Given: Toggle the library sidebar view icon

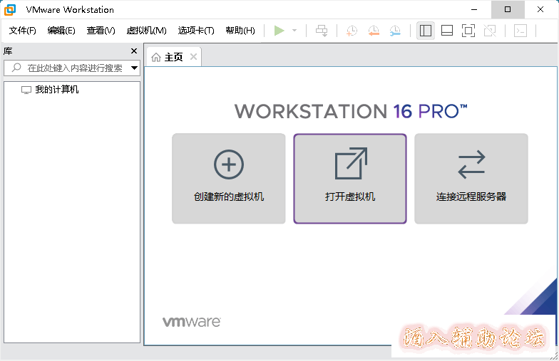Looking at the screenshot, I should [x=425, y=31].
